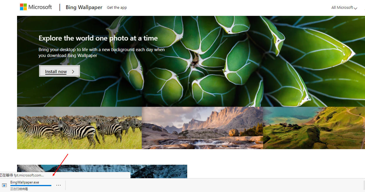The width and height of the screenshot is (365, 192).
Task: Click the "Explore the world one photo at a time" heading
Action: 98,38
